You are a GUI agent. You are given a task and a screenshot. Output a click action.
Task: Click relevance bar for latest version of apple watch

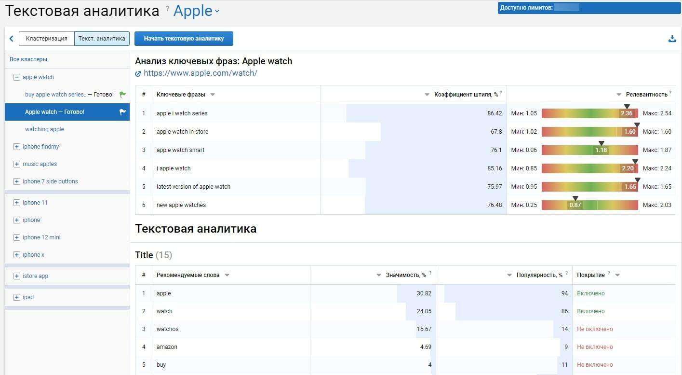tap(590, 187)
